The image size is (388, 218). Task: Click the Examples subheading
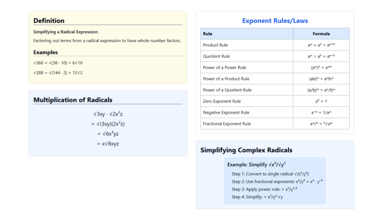pos(46,52)
